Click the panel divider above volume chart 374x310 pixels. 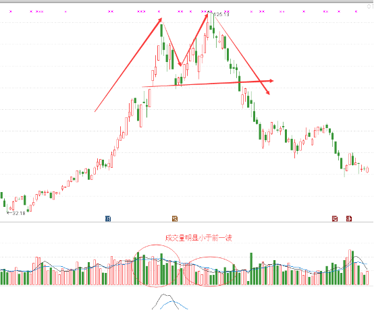point(186,222)
